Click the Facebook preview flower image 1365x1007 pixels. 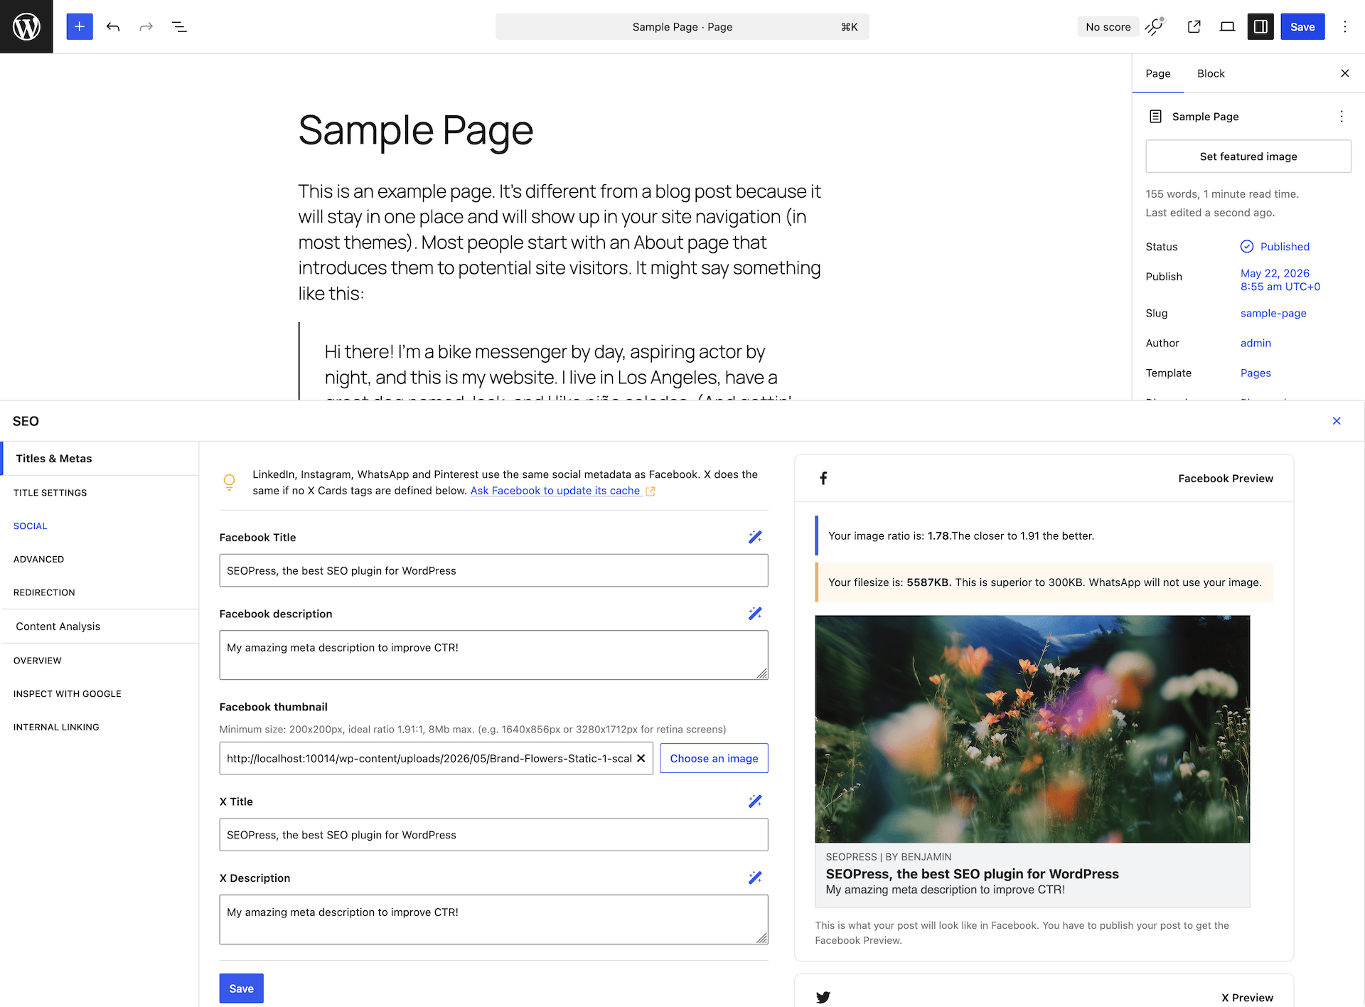pos(1032,729)
